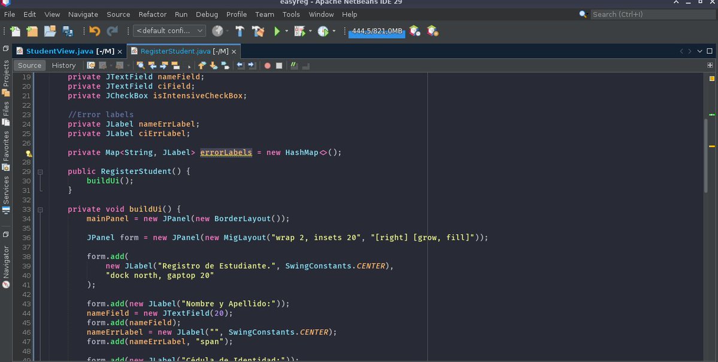
Task: Click the first profiler cube icon after memory bar
Action: coord(414,31)
